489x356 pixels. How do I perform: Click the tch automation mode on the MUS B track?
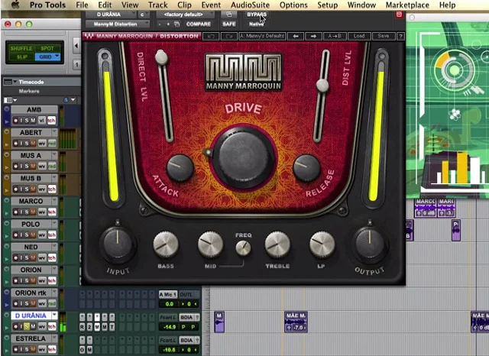pyautogui.click(x=52, y=189)
